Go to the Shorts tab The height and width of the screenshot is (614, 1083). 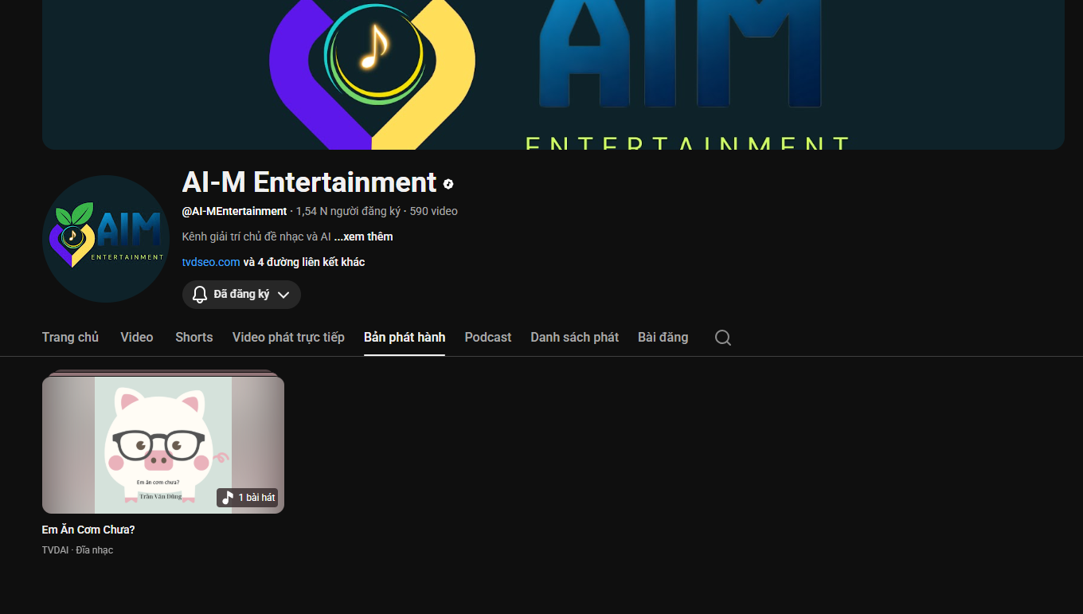pos(194,338)
